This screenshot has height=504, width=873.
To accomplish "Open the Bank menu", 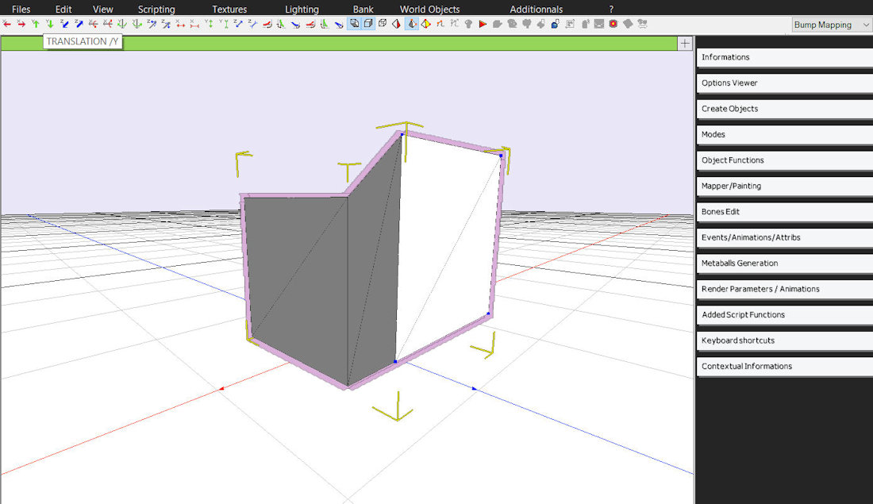I will click(363, 9).
